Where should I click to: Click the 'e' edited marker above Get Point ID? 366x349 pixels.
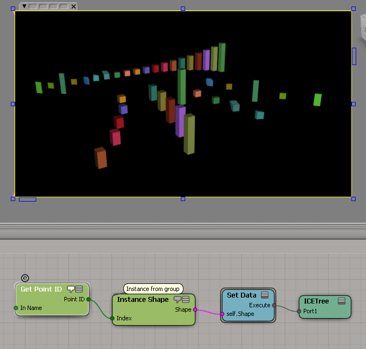(24, 278)
